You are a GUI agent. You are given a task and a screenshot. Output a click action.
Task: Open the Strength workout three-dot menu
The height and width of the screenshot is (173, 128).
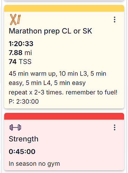point(114,128)
